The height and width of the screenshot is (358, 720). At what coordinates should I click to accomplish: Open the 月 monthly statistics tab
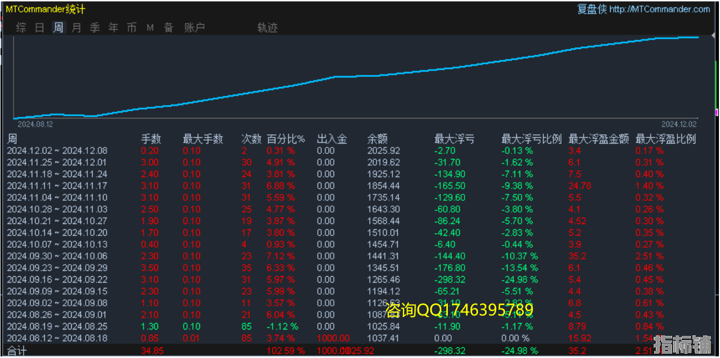point(77,27)
